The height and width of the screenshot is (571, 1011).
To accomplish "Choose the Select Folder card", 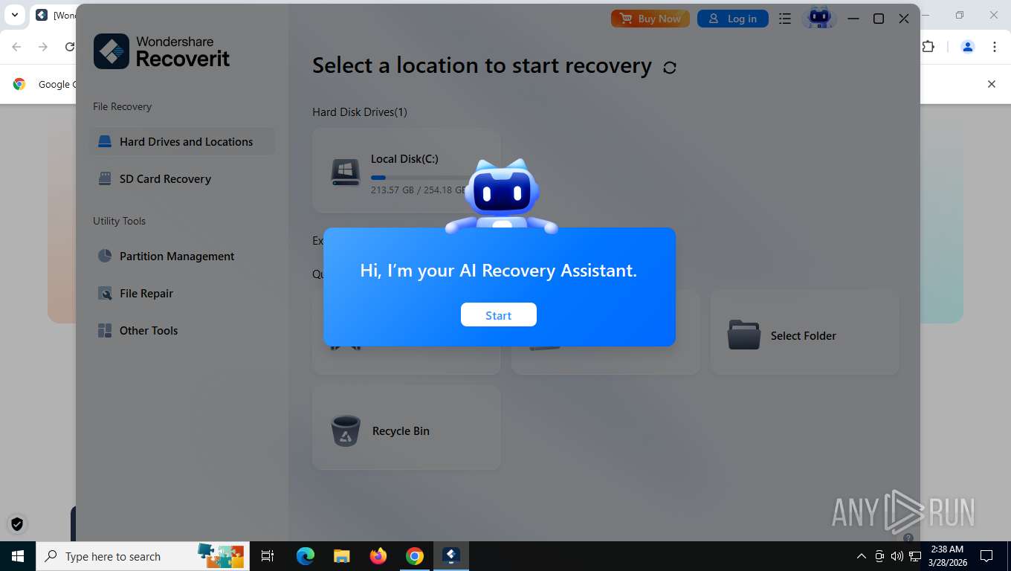I will (804, 332).
